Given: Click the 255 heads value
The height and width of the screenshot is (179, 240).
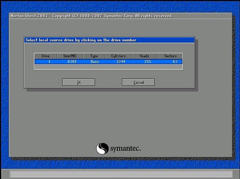Looking at the screenshot, I should point(148,61).
